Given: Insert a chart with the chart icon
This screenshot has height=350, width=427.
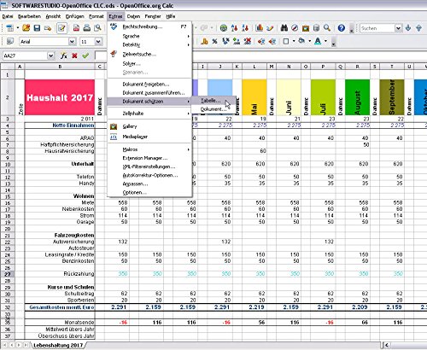Looking at the screenshot, I should [x=260, y=28].
